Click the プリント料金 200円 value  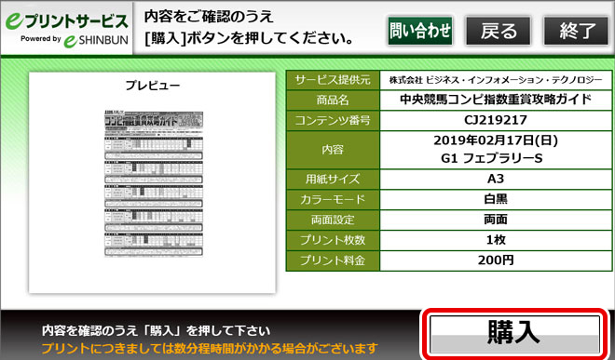[496, 260]
